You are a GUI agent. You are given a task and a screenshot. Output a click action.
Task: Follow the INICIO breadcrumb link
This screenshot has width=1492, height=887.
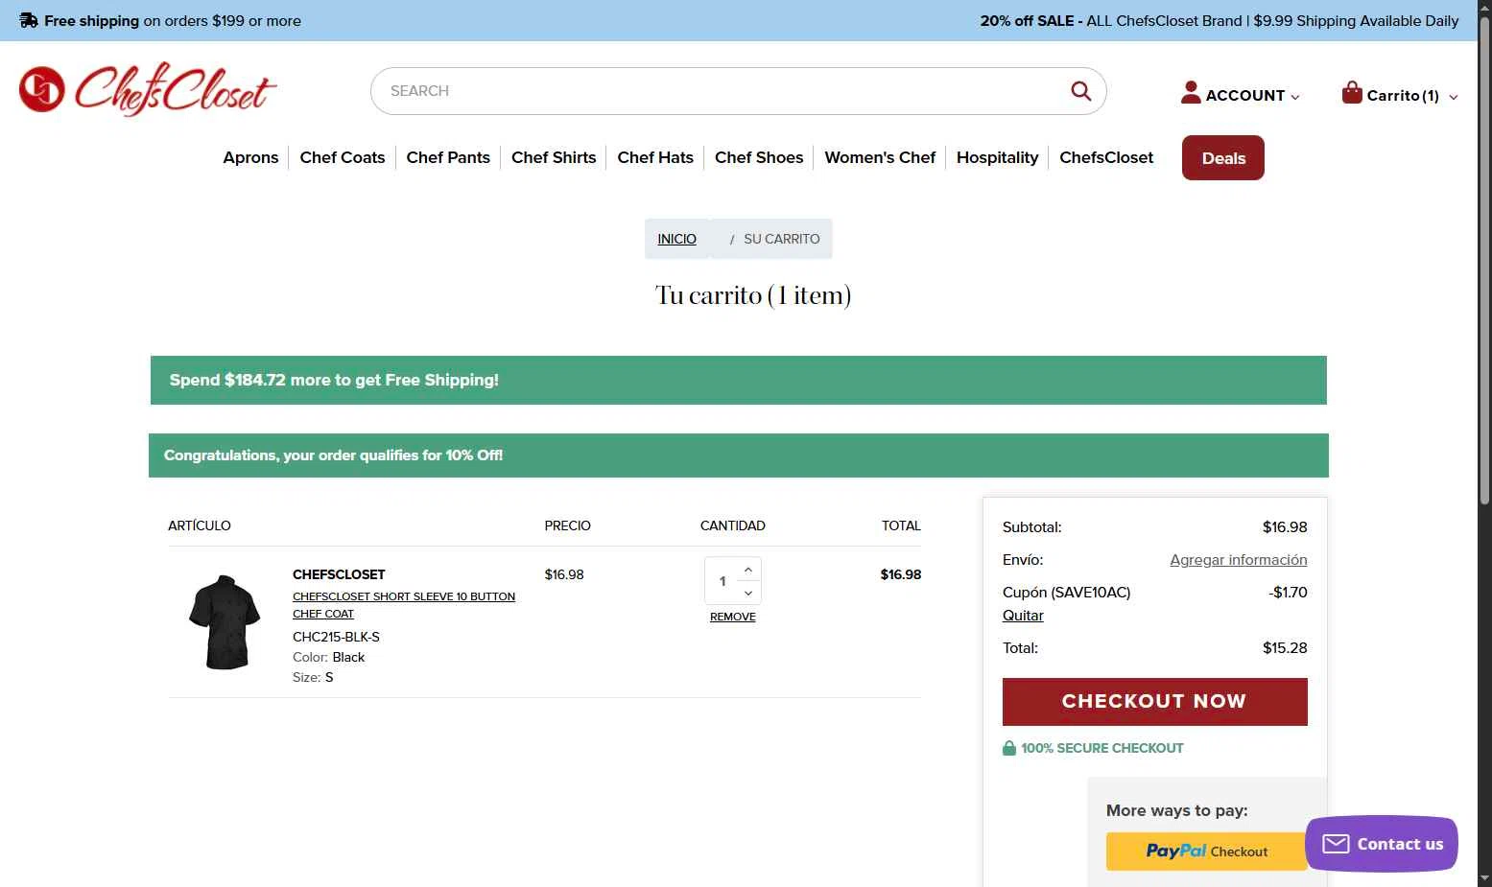point(677,239)
